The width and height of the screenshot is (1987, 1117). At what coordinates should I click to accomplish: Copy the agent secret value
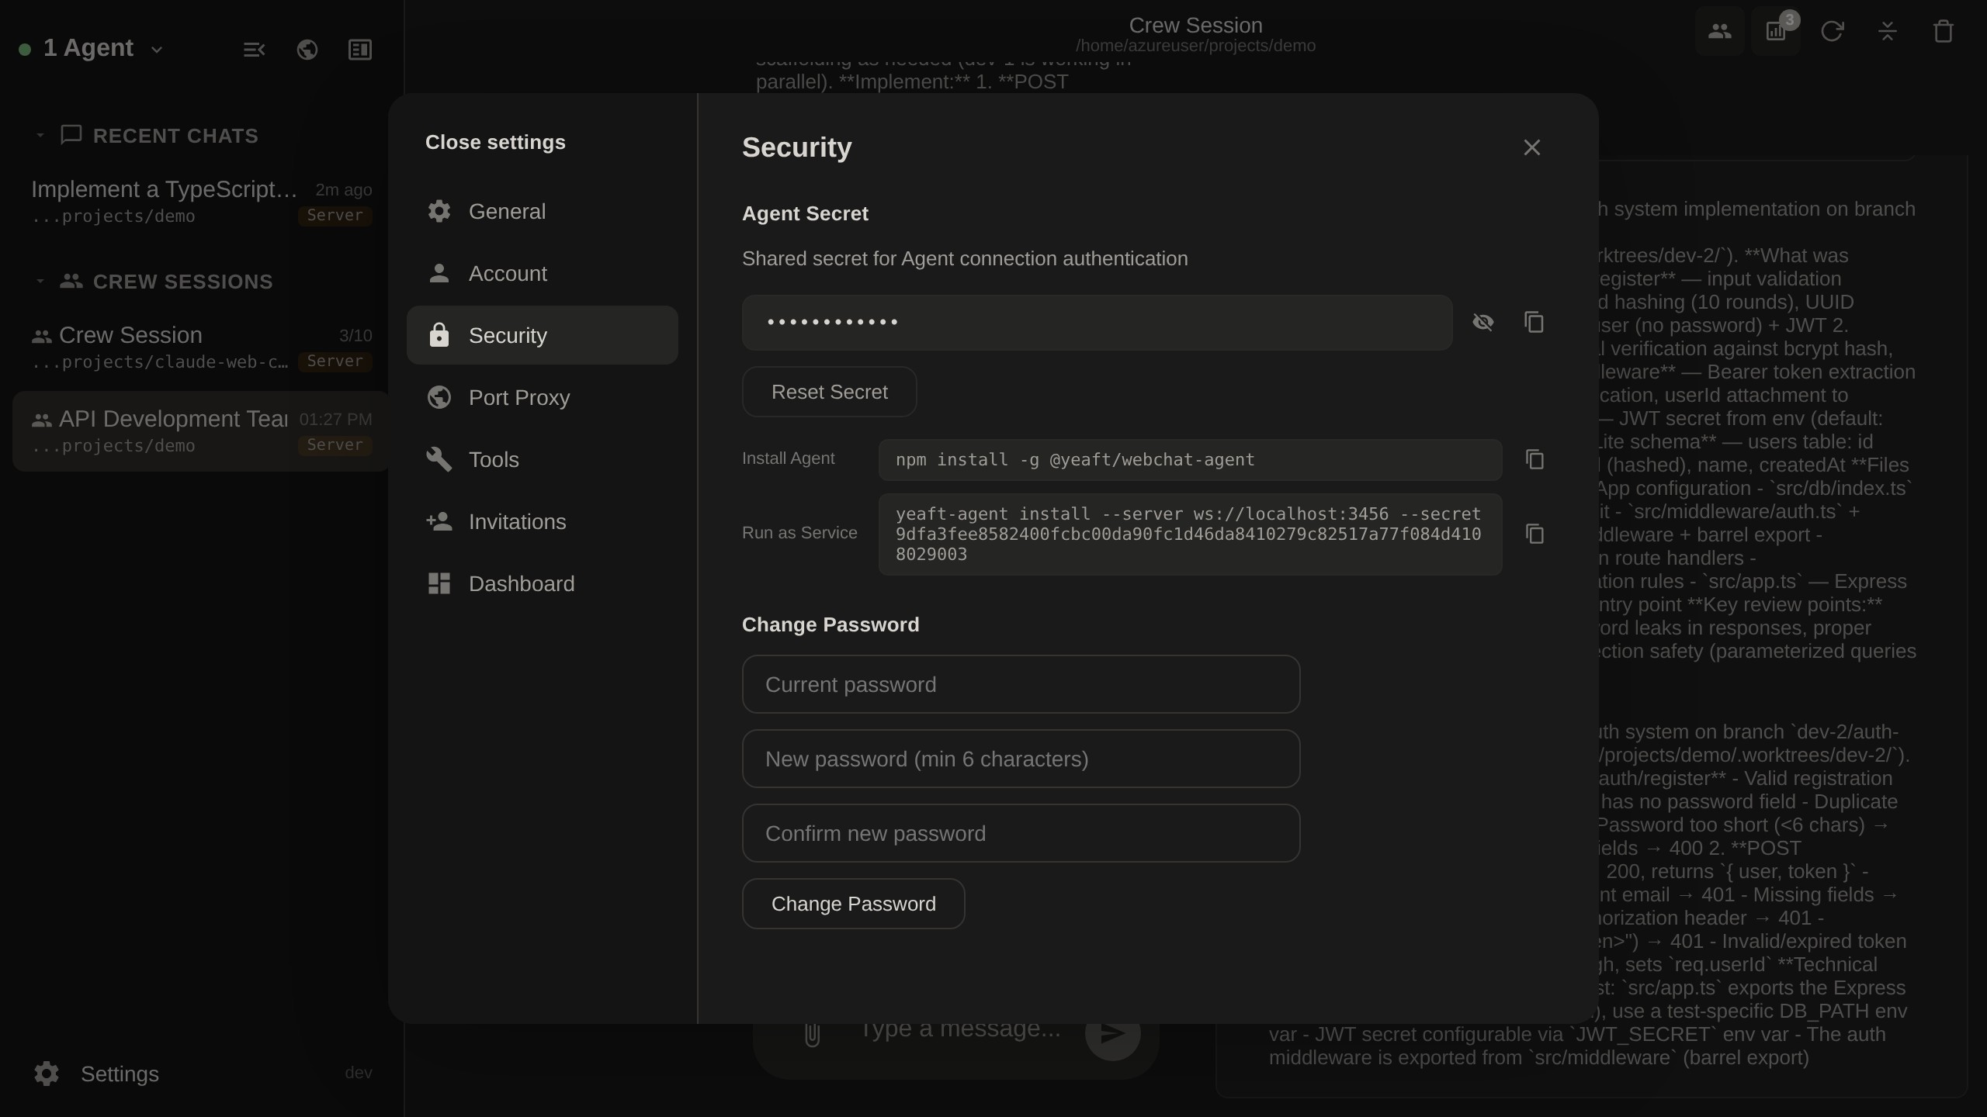pos(1534,322)
